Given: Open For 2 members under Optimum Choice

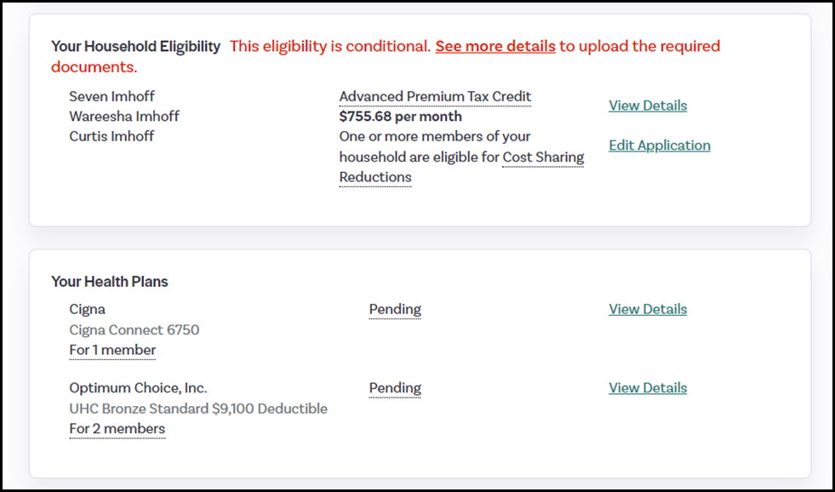Looking at the screenshot, I should (117, 428).
